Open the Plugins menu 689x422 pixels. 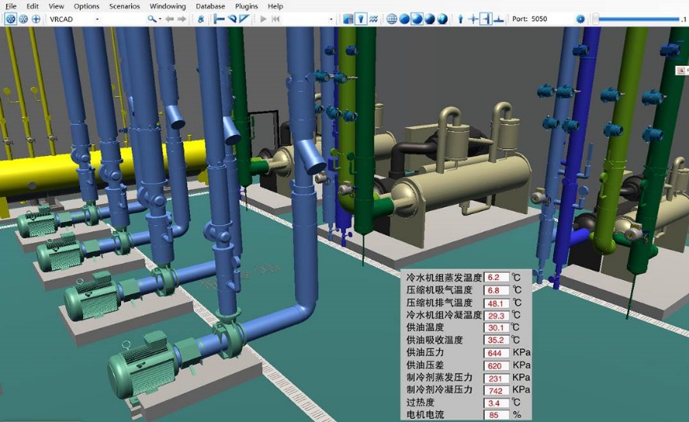click(x=246, y=6)
